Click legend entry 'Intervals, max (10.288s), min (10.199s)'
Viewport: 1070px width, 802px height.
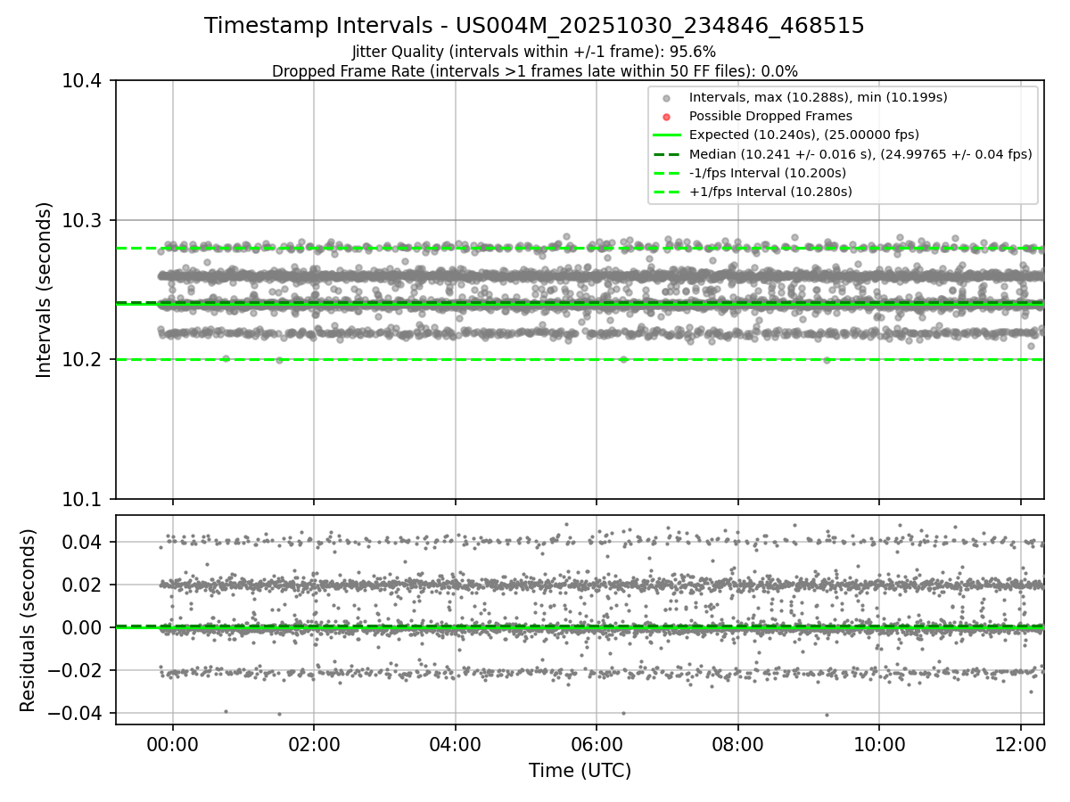click(818, 96)
